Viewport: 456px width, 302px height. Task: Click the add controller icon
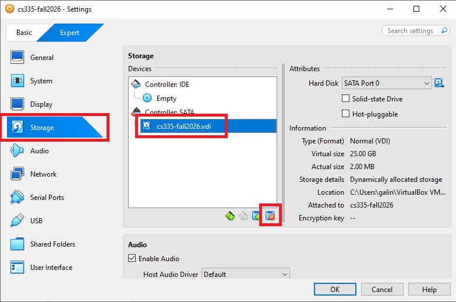click(230, 216)
